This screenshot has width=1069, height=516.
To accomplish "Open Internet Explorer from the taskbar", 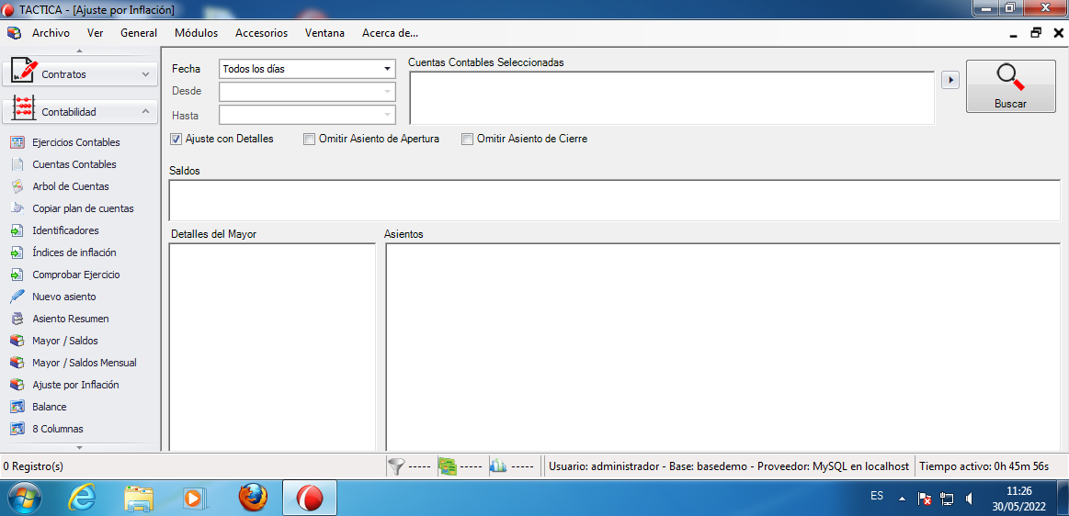I will coord(83,499).
